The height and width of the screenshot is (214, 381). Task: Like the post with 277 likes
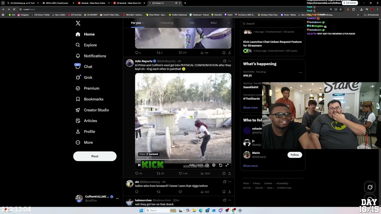pos(183,53)
